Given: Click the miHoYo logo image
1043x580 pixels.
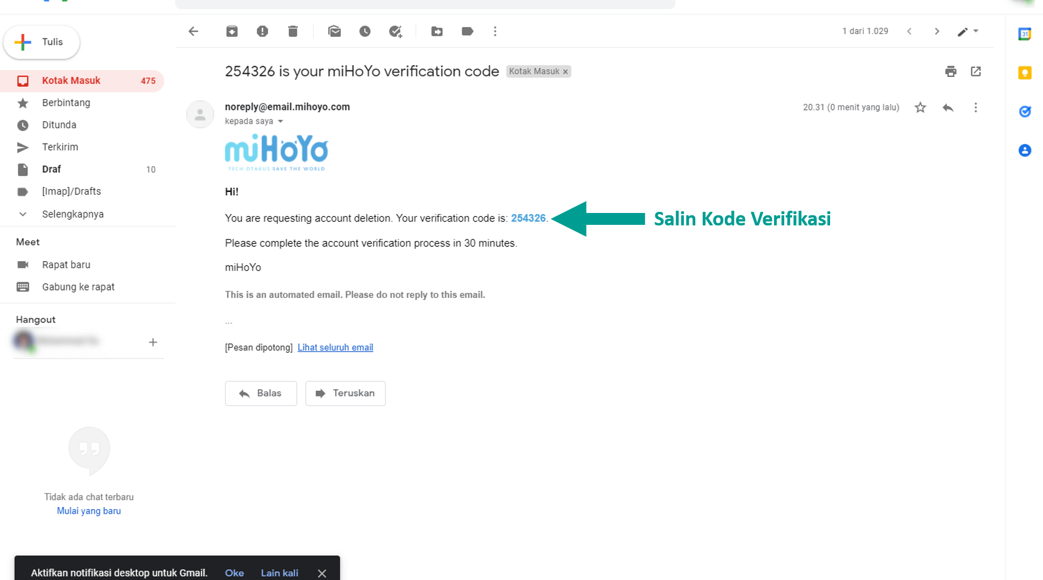Looking at the screenshot, I should (276, 152).
